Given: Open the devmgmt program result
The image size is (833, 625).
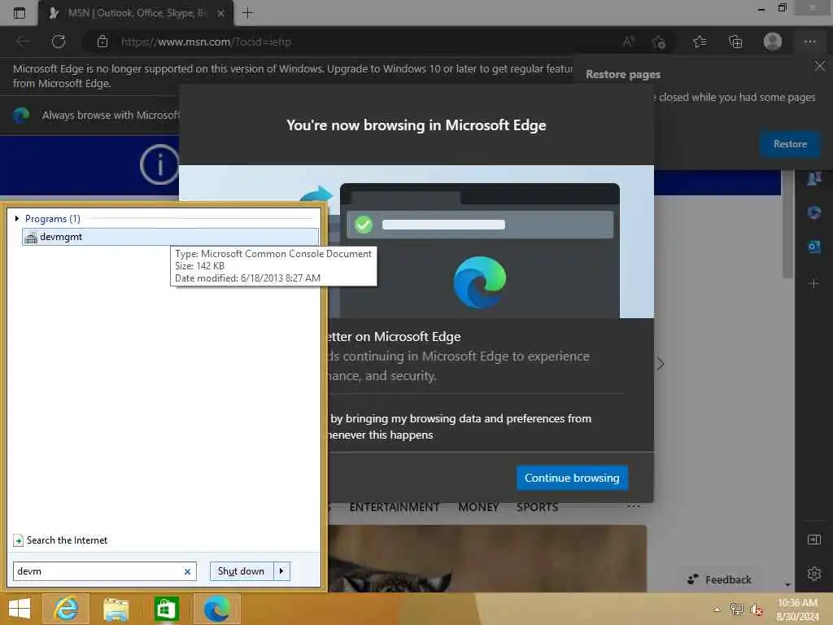Looking at the screenshot, I should tap(170, 237).
